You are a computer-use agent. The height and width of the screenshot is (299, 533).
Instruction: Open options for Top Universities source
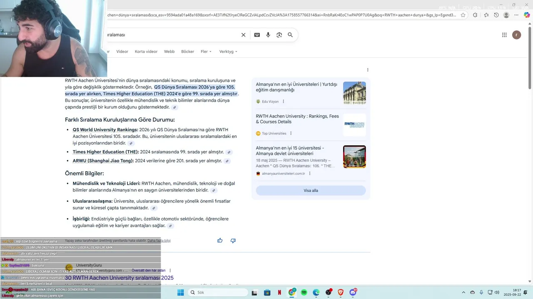[x=291, y=133]
